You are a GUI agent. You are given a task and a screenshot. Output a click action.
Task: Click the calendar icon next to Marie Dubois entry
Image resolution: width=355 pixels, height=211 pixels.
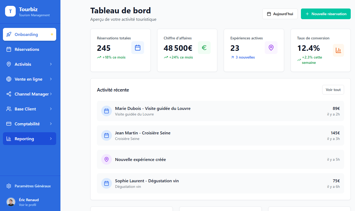click(107, 111)
